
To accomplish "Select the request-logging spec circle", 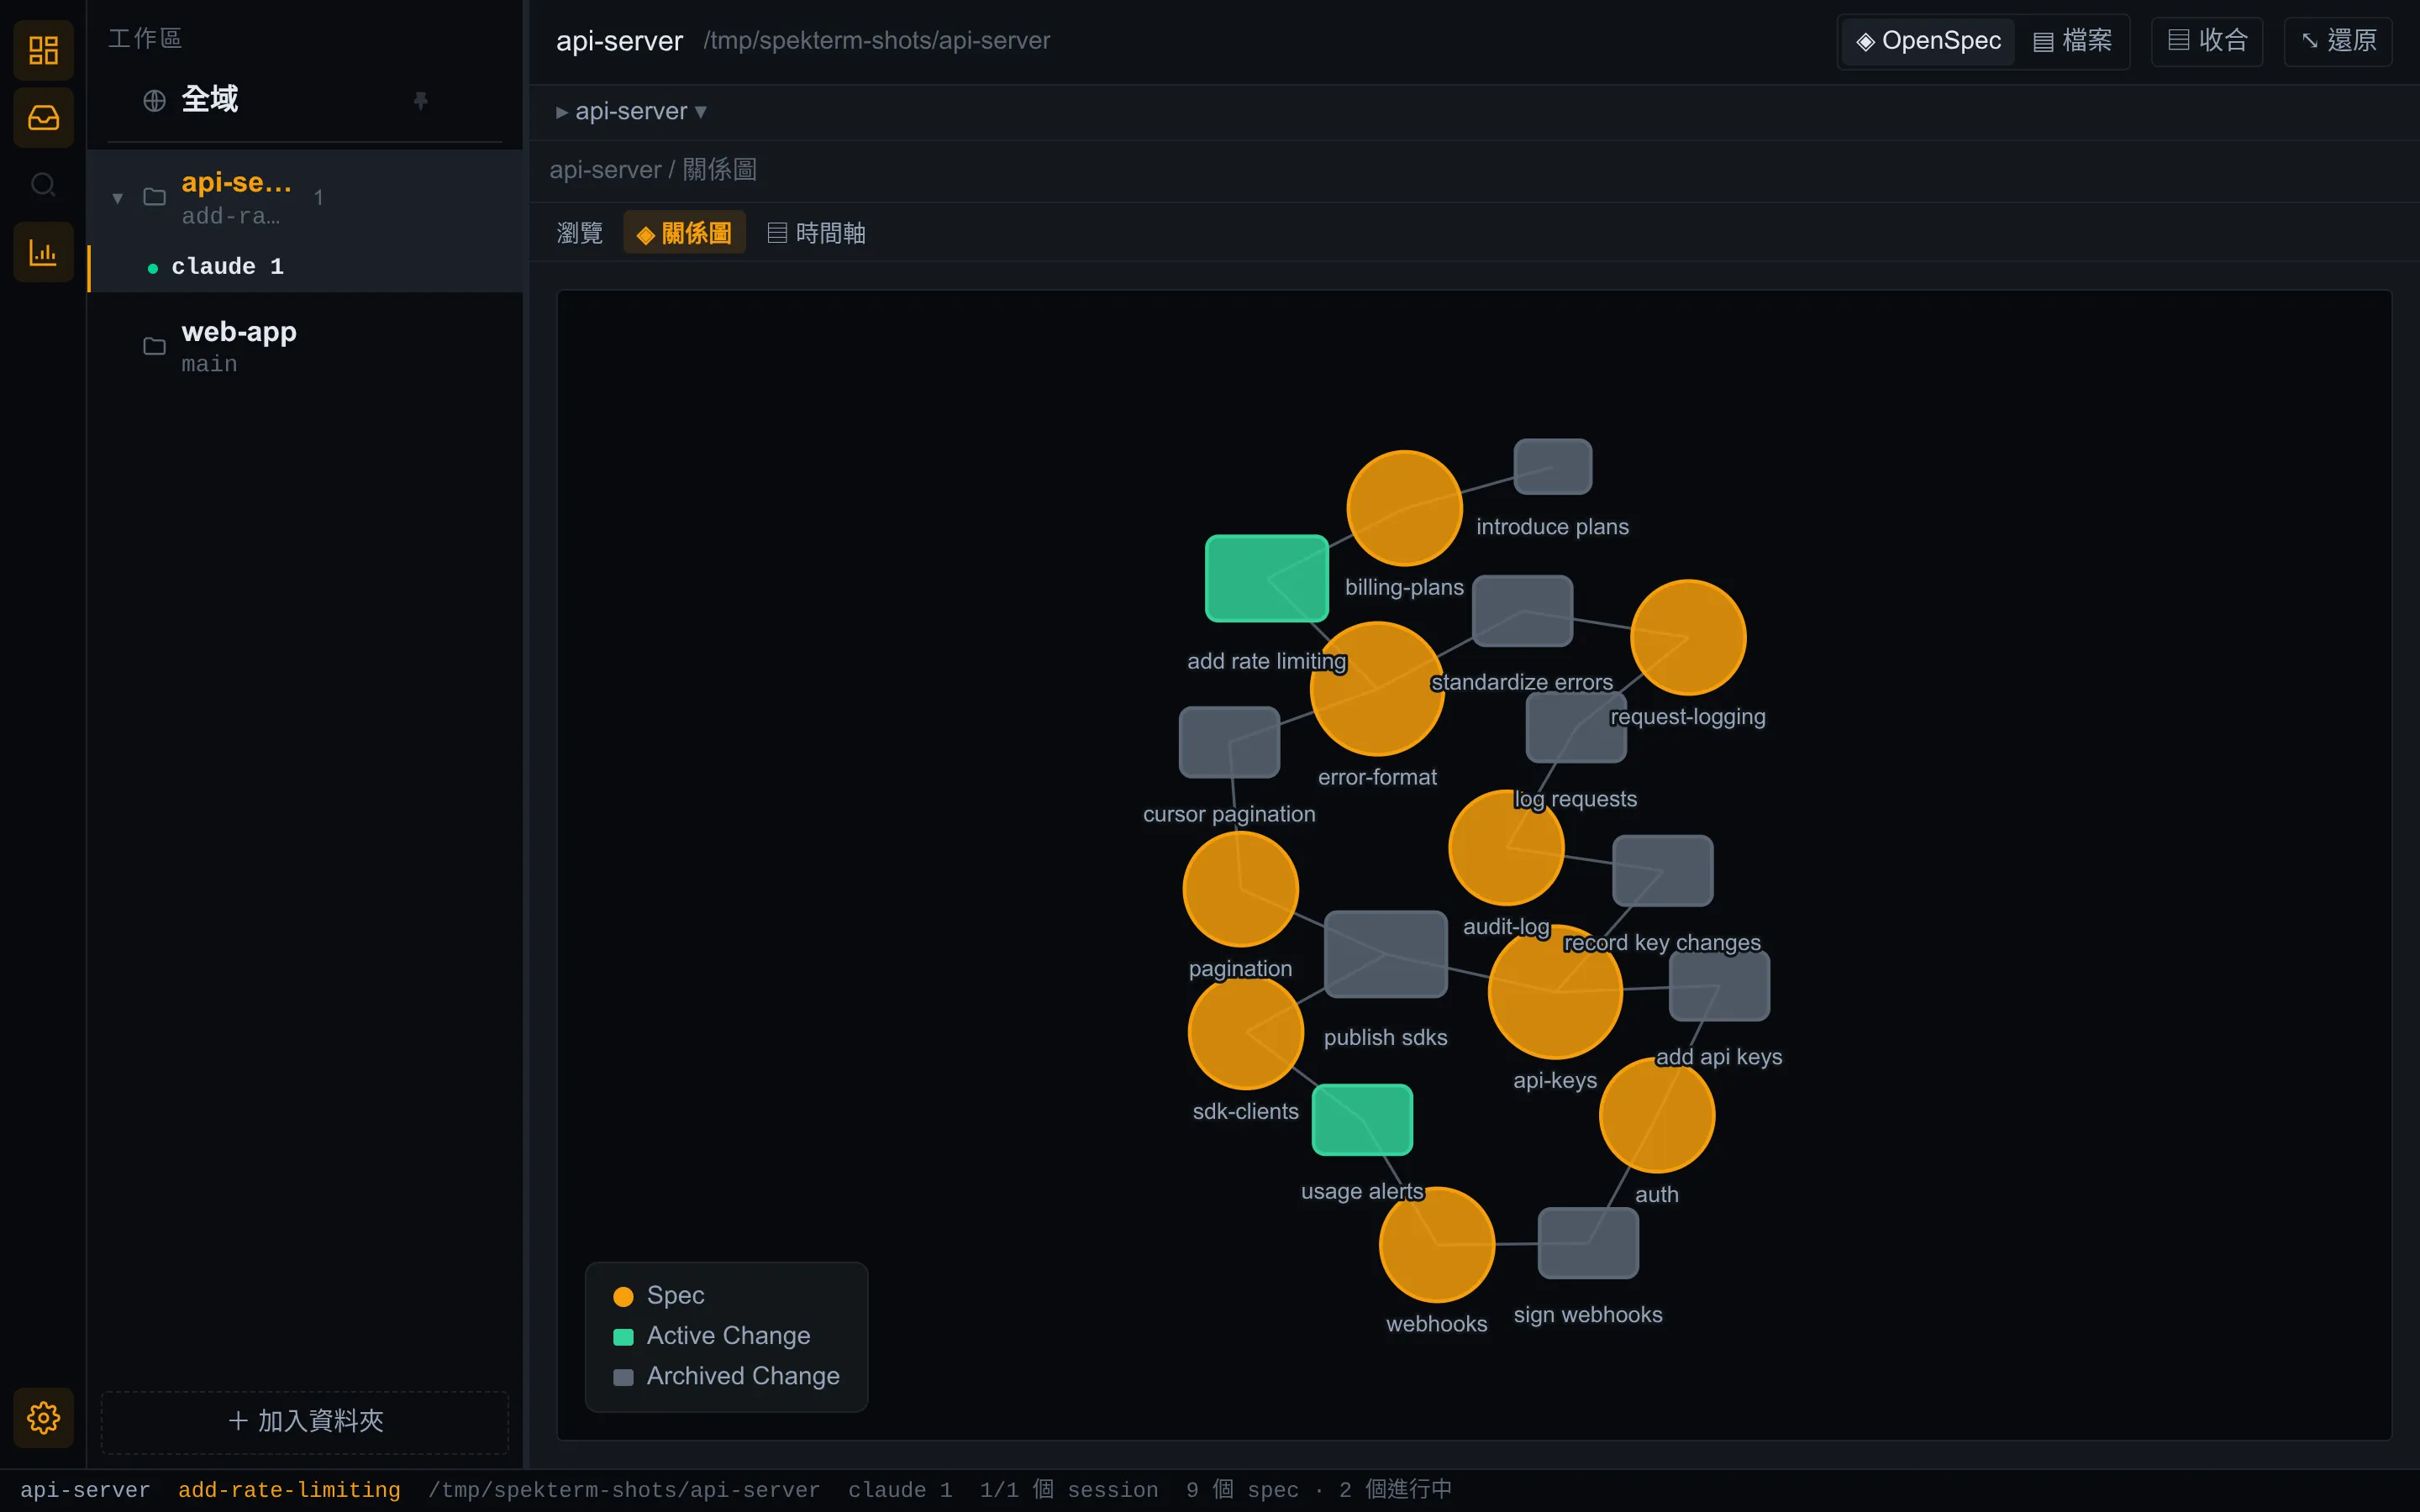I will (x=1688, y=637).
